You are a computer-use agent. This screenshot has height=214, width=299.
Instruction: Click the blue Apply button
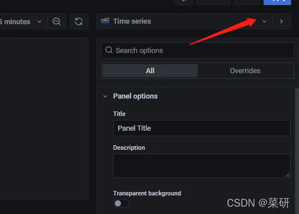click(277, 2)
